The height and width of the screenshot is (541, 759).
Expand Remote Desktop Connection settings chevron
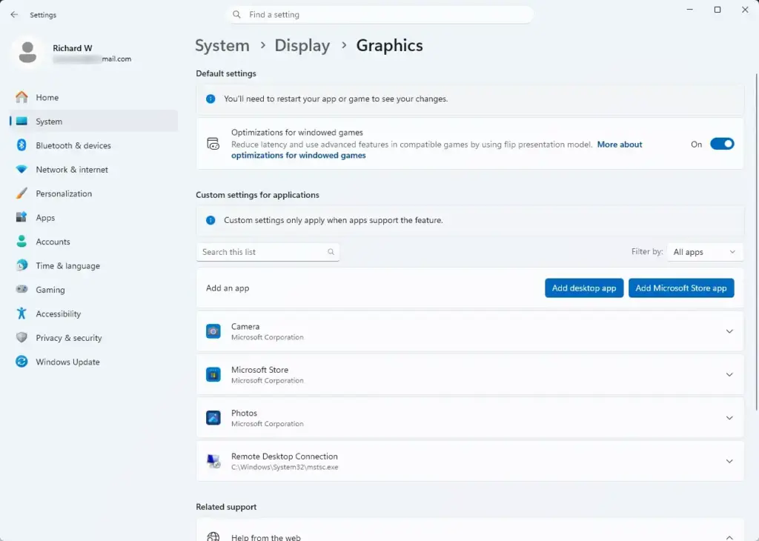click(x=729, y=461)
